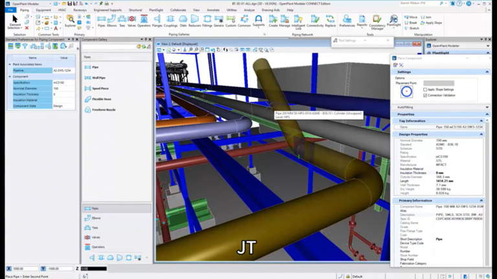Click Apply Slope button
This screenshot has height=279, width=497.
point(431,23)
